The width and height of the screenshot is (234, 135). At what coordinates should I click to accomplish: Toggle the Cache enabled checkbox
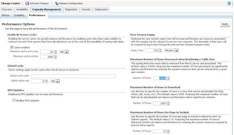[x=12, y=47]
